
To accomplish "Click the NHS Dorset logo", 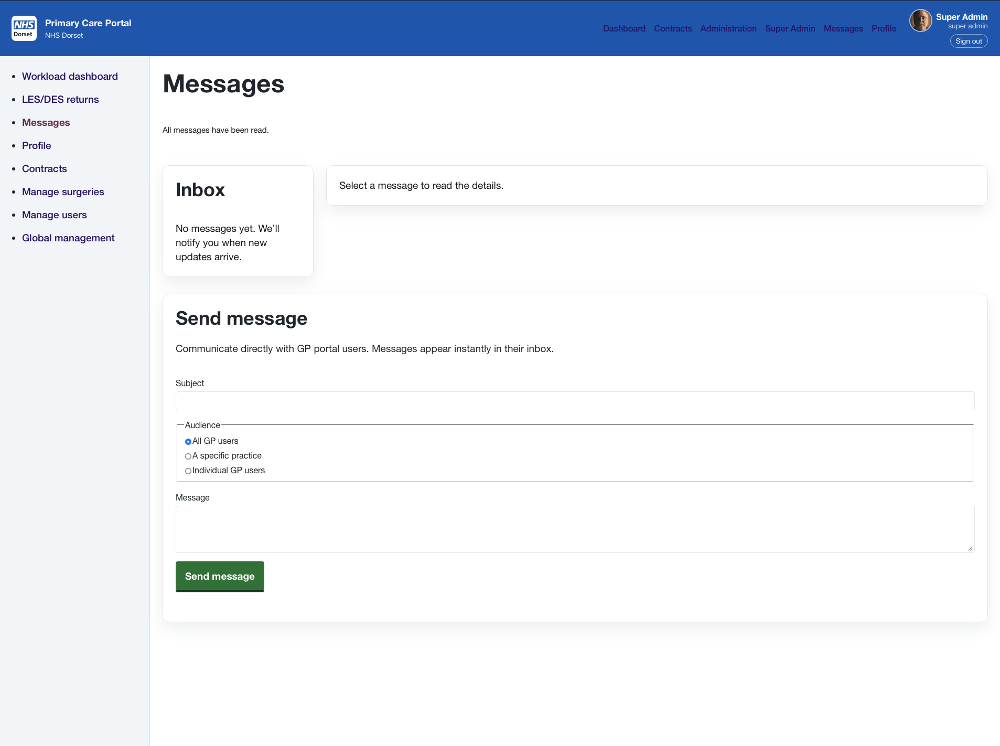I will (x=24, y=28).
